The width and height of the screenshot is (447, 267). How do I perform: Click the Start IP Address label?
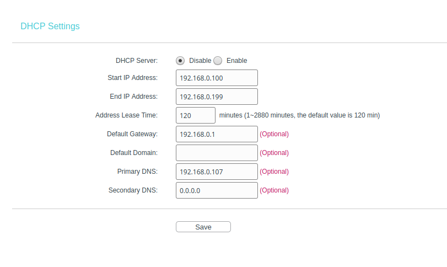point(133,78)
